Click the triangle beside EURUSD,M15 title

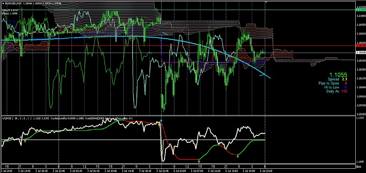(3, 4)
